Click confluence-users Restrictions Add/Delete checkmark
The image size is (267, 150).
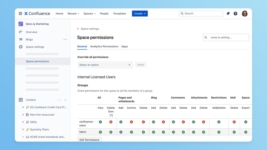219,122
